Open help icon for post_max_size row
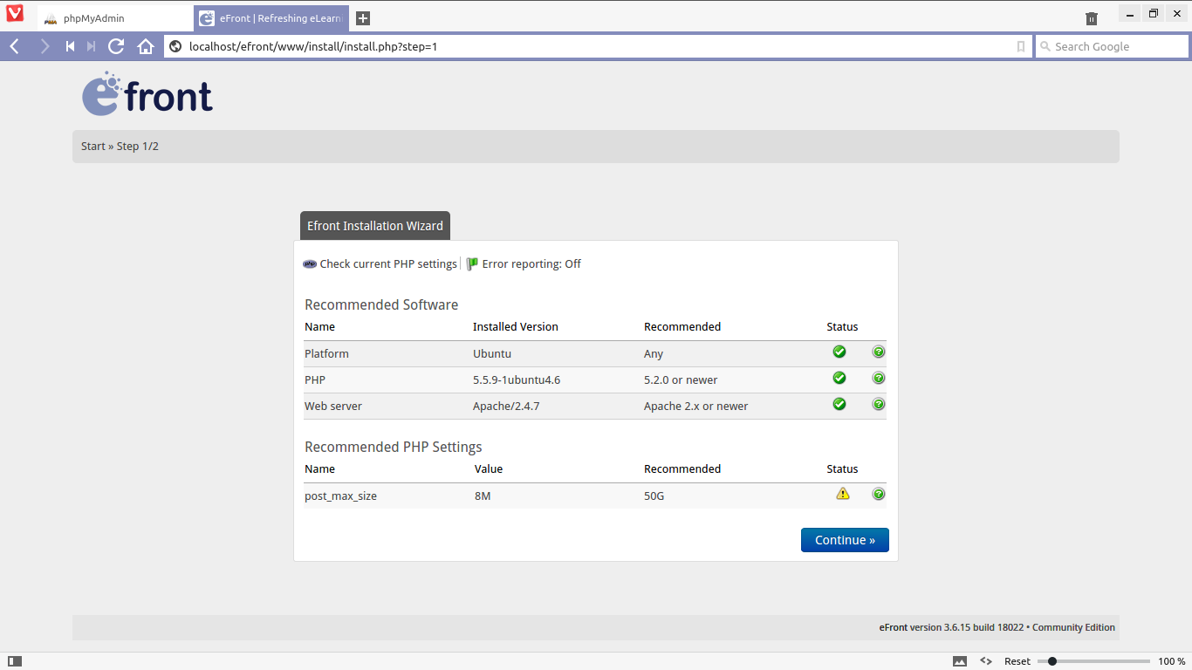Image resolution: width=1192 pixels, height=670 pixels. [x=879, y=494]
